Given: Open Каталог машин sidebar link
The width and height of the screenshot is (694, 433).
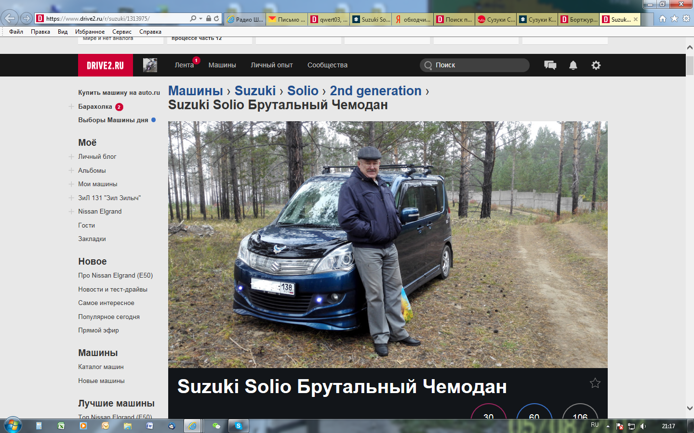Looking at the screenshot, I should (101, 367).
